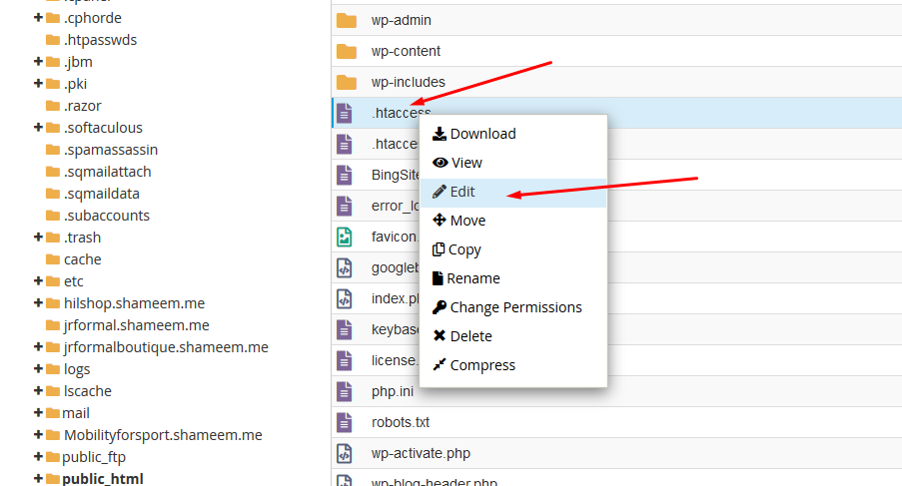Viewport: 902px width, 486px height.
Task: Click the eye icon beside View
Action: tap(440, 163)
